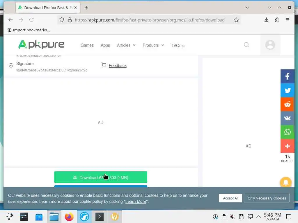The width and height of the screenshot is (298, 223).
Task: Share on Facebook
Action: (287, 76)
